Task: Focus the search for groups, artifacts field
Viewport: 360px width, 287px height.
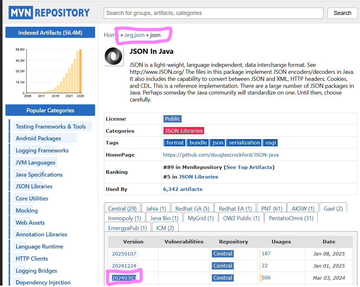Action: point(213,13)
